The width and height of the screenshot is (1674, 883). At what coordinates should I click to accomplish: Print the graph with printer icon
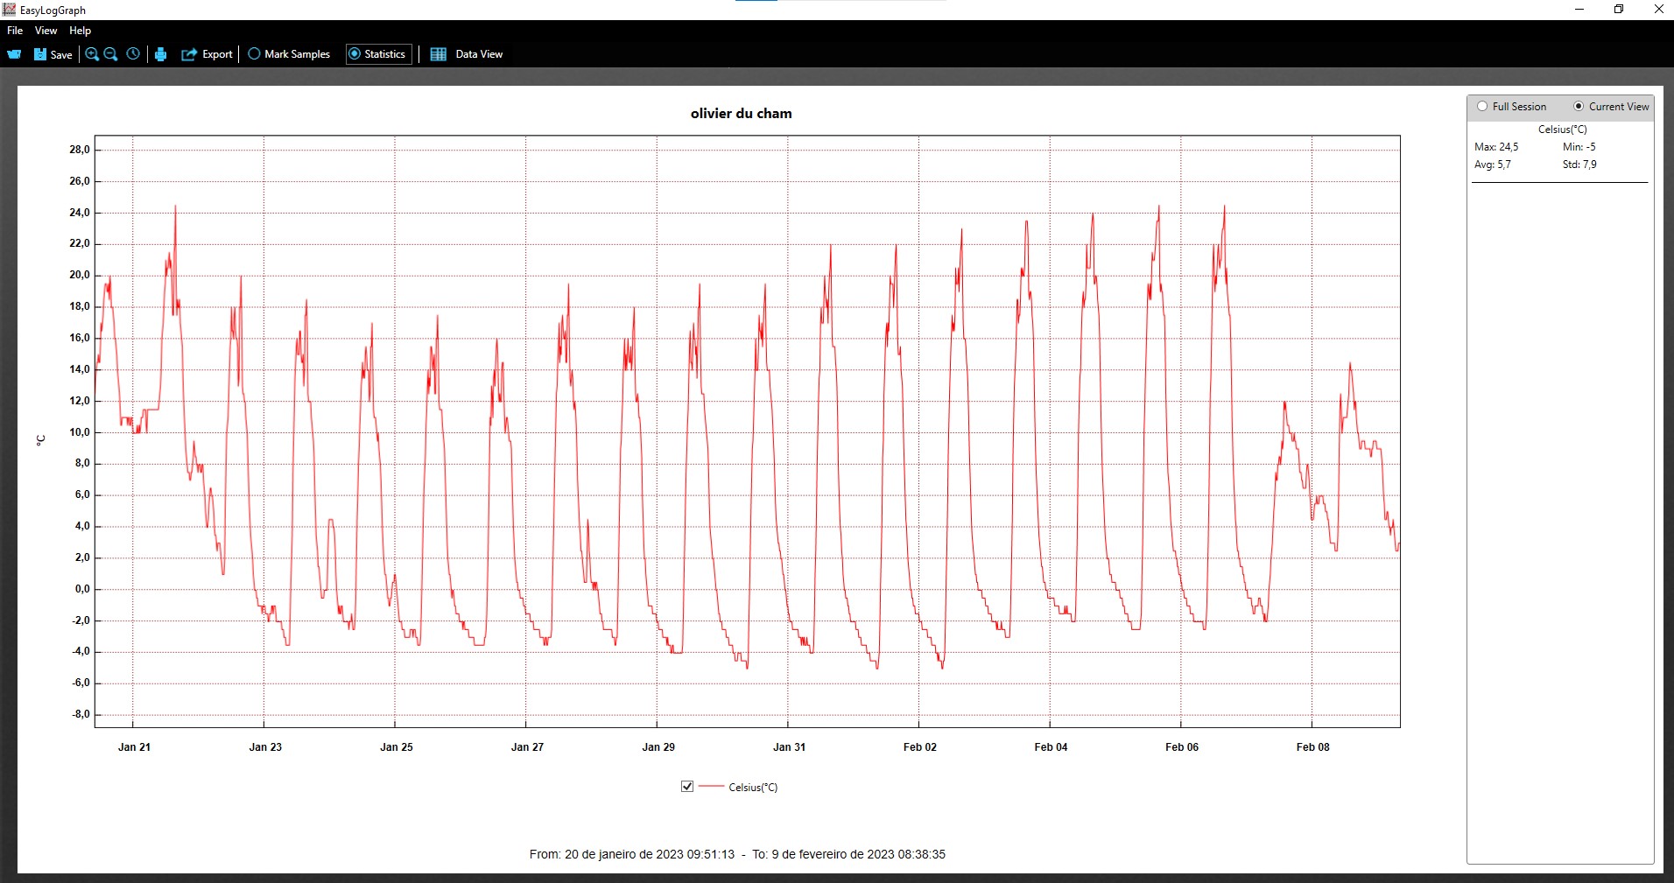pos(161,54)
